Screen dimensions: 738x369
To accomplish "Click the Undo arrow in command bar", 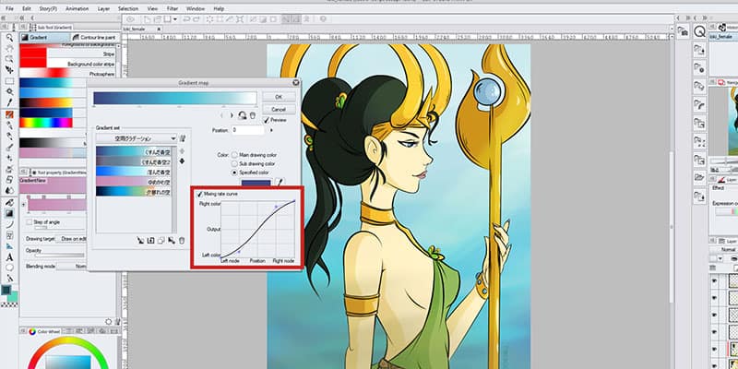I will 186,19.
